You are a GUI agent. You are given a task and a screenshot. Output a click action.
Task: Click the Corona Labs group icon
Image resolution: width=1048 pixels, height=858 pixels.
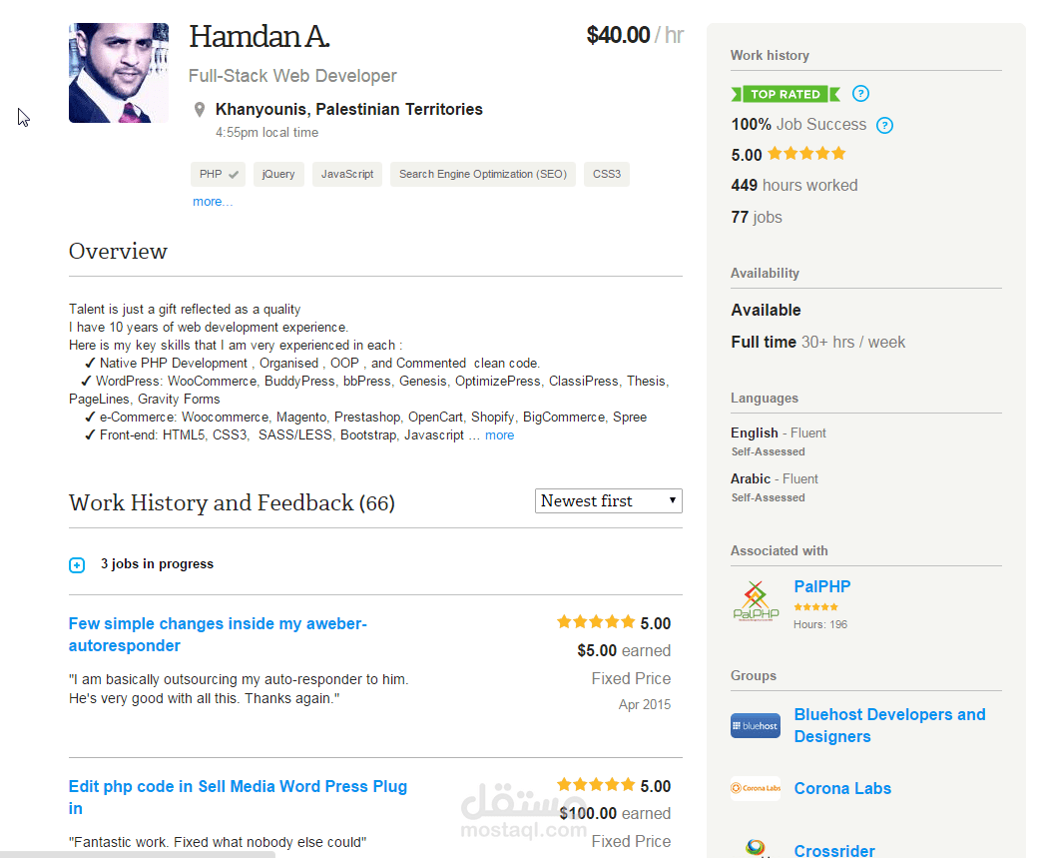coord(755,788)
